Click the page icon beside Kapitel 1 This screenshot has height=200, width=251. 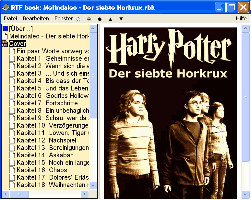point(12,58)
